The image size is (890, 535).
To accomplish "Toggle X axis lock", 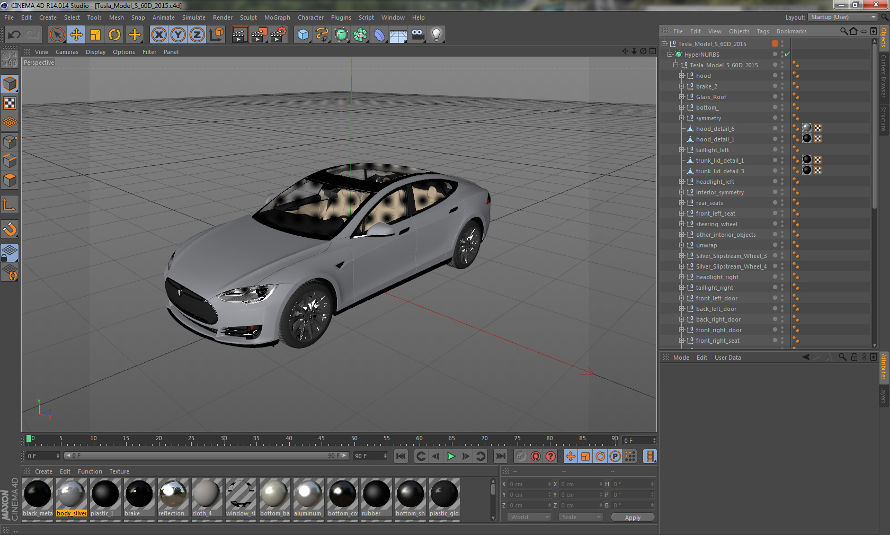I will [158, 35].
